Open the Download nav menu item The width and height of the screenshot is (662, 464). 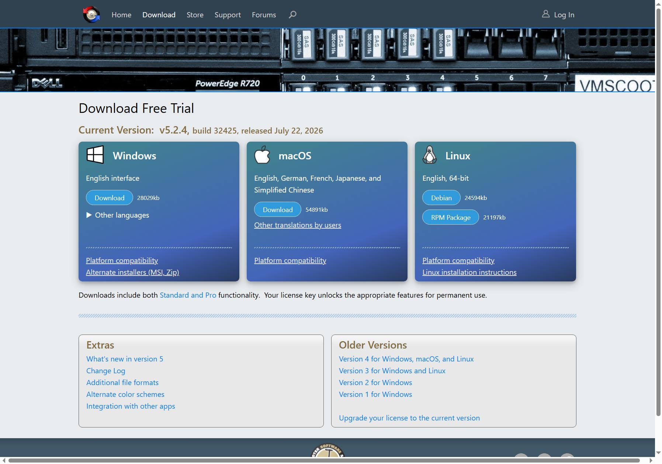point(159,15)
